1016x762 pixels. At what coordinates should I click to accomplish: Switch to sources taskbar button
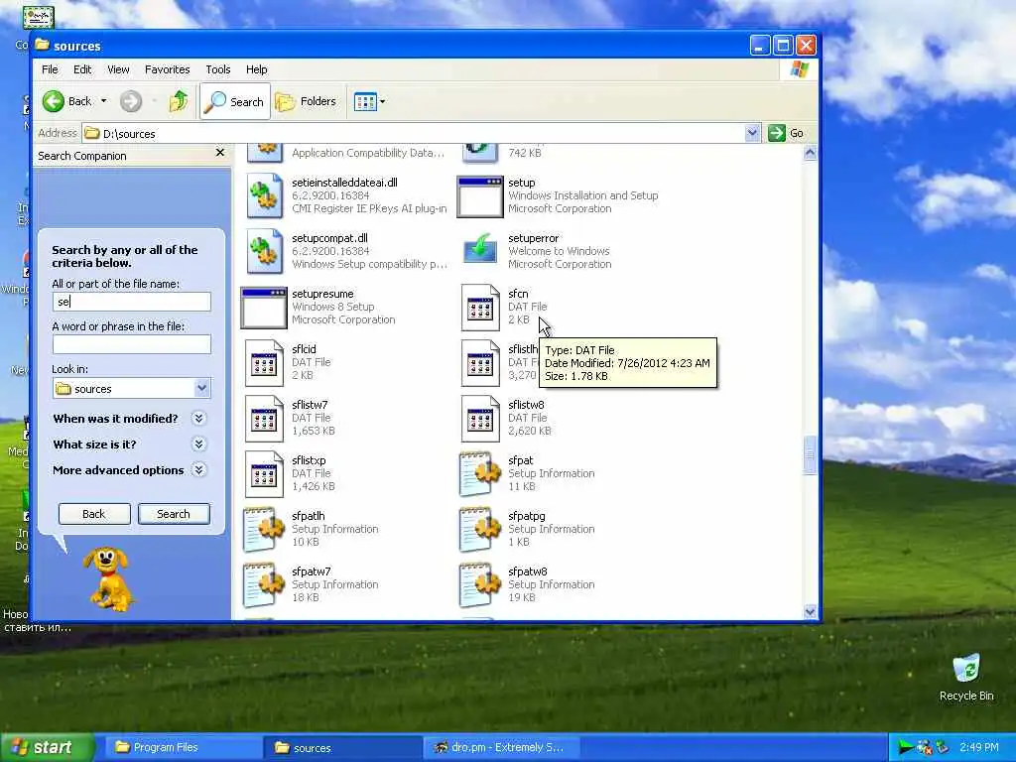click(x=340, y=747)
